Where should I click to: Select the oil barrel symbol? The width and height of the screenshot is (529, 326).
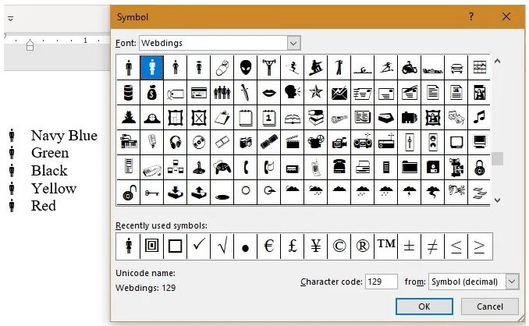point(129,92)
